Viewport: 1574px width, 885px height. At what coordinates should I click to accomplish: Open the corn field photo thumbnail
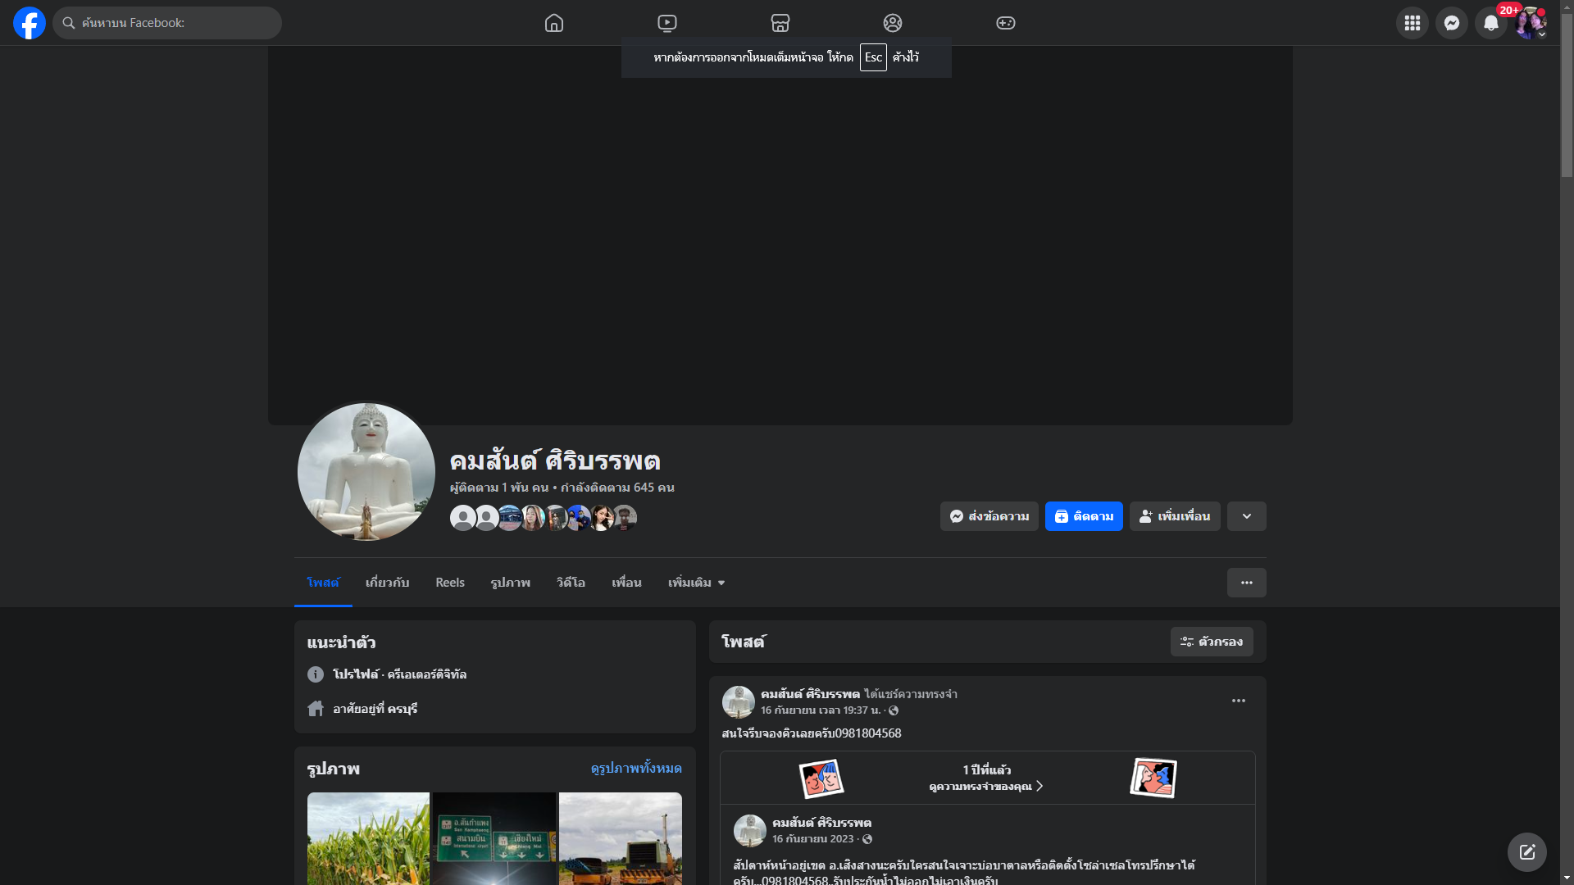click(x=368, y=837)
